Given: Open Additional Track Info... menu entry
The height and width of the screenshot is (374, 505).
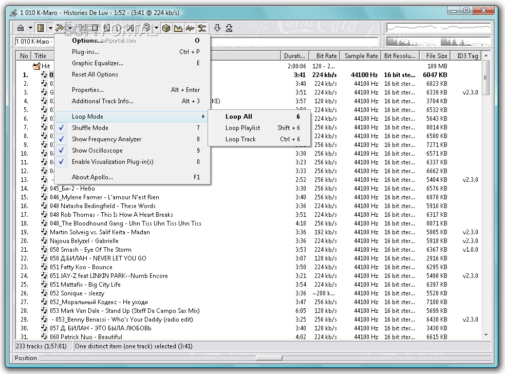Looking at the screenshot, I should tap(133, 101).
